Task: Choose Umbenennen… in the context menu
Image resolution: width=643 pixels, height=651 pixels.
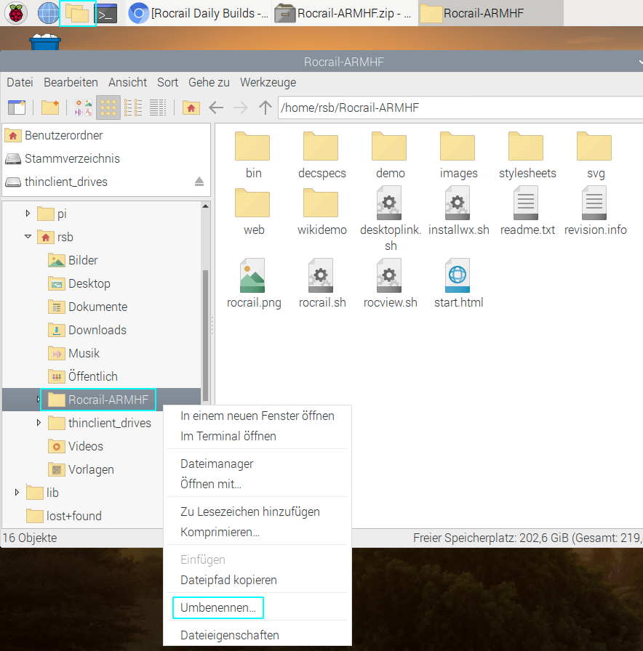Action: coord(218,607)
